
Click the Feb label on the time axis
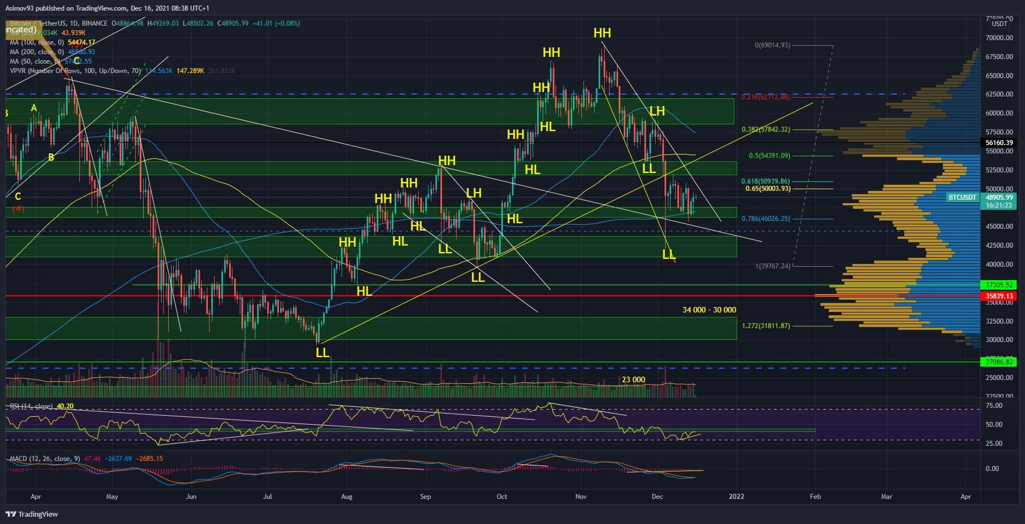pyautogui.click(x=815, y=497)
